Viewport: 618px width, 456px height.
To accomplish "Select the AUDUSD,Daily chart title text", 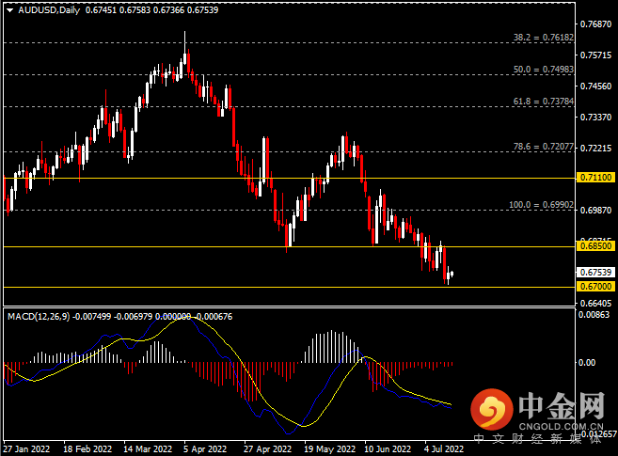I will pyautogui.click(x=49, y=10).
